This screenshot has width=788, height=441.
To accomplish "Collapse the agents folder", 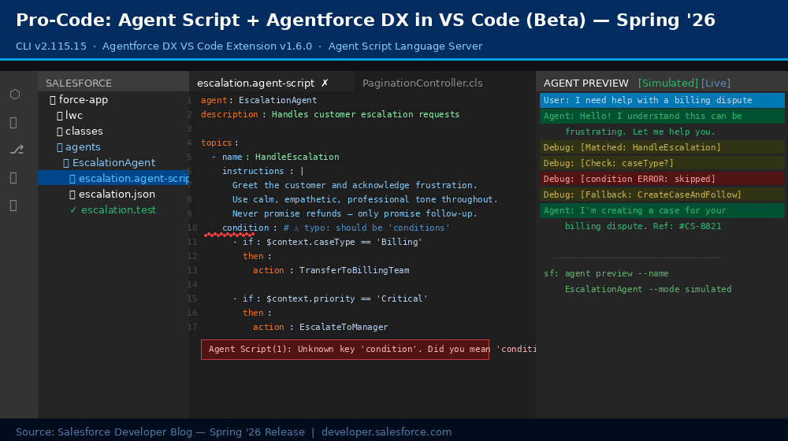I will [x=83, y=147].
